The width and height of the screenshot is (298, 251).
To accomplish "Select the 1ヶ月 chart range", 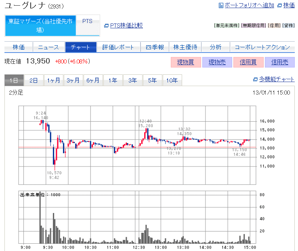I will click(54, 80).
